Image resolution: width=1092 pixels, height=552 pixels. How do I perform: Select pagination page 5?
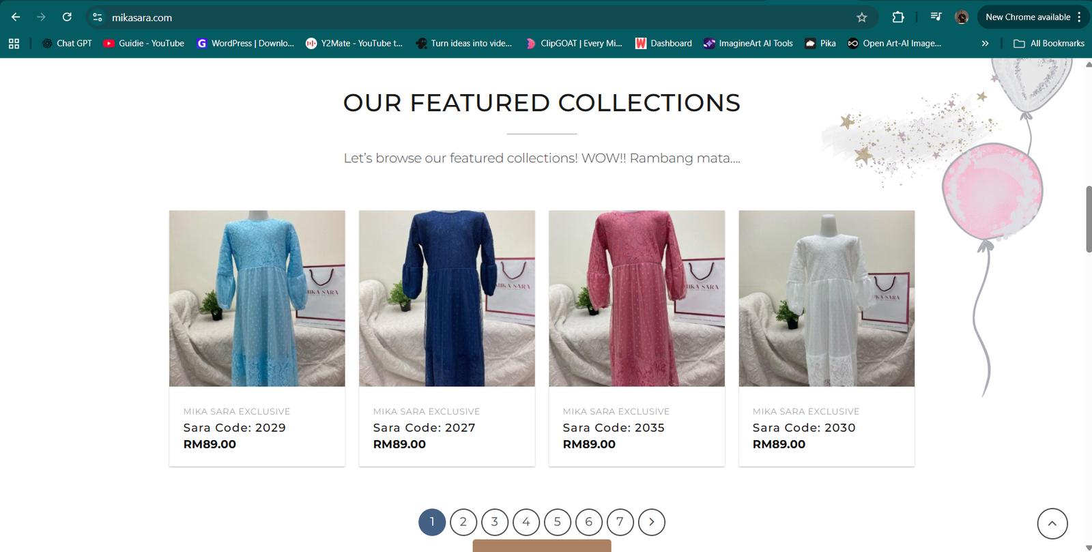557,521
